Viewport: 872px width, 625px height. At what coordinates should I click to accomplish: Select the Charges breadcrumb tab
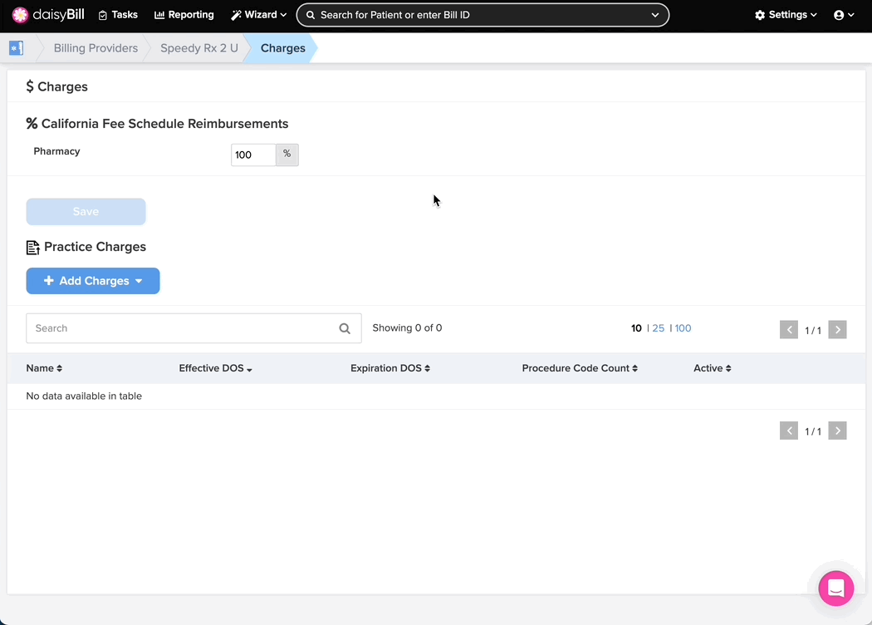coord(282,48)
